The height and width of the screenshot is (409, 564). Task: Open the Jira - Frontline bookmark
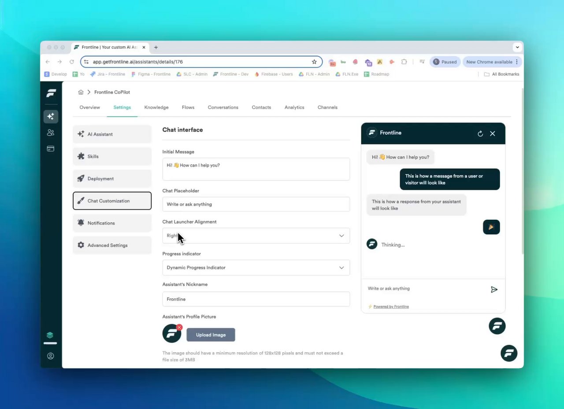tap(108, 74)
